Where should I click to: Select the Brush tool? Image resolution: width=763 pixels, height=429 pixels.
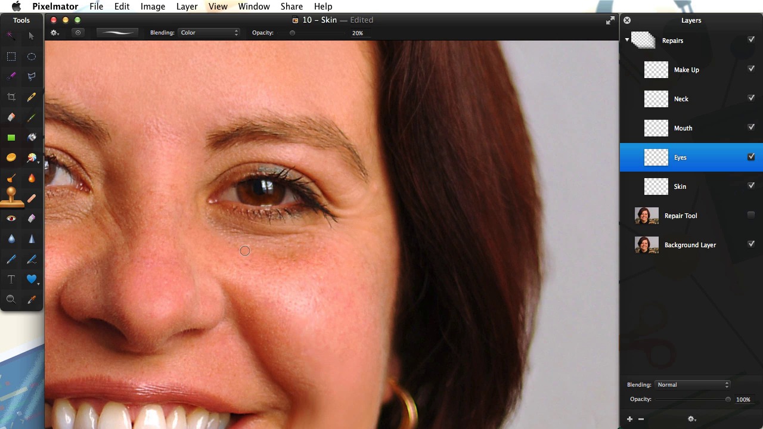31,117
